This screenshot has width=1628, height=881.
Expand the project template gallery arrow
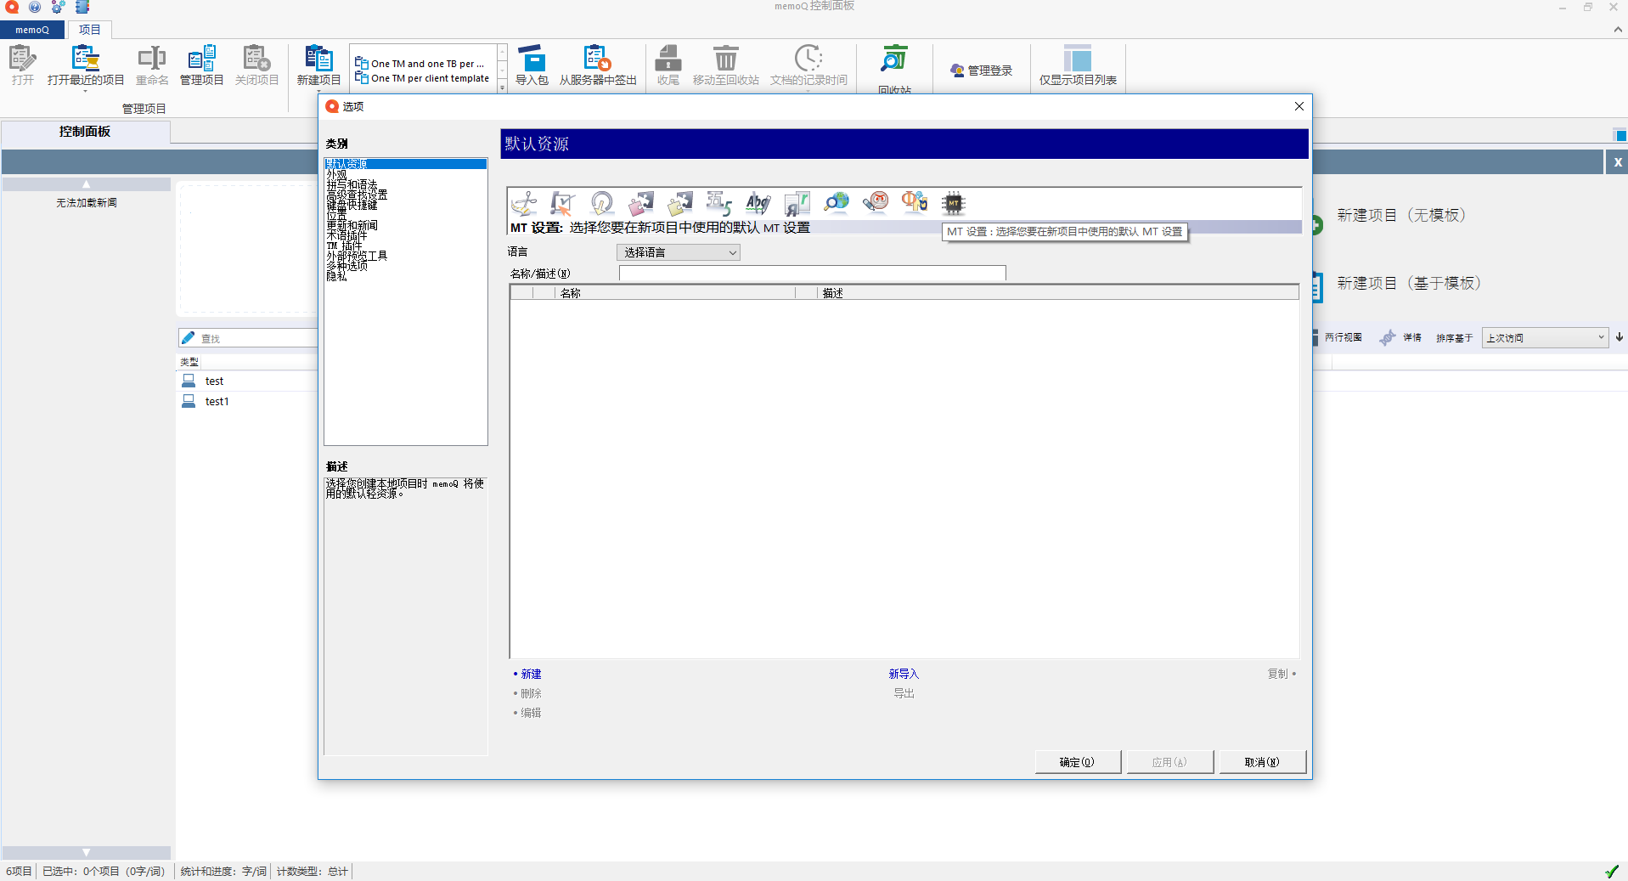coord(503,87)
